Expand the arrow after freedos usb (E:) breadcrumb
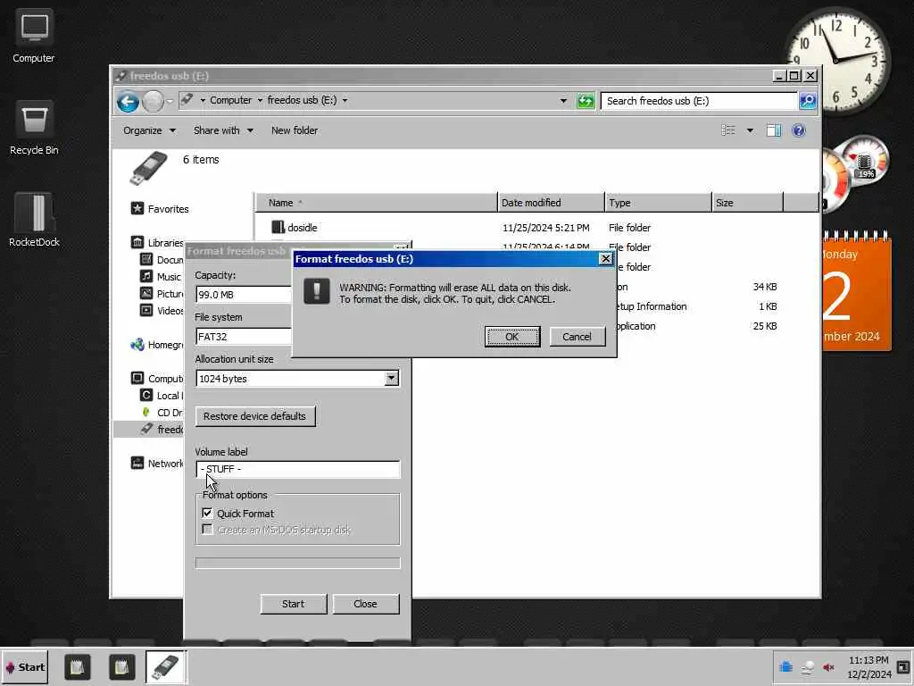Screen dimensions: 914x686 (x=345, y=100)
